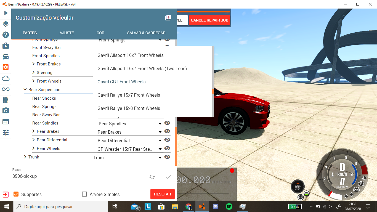This screenshot has height=212, width=377.
Task: Click the red exit icon in sidebar
Action: click(x=6, y=195)
